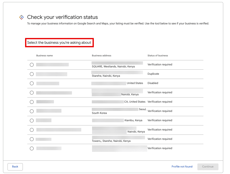
Task: Click the Disabled status text
Action: click(x=153, y=83)
